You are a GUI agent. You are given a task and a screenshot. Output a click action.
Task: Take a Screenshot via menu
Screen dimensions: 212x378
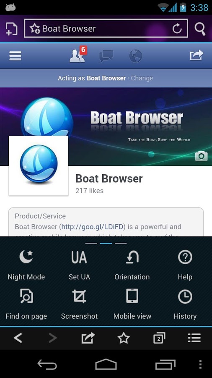79,304
